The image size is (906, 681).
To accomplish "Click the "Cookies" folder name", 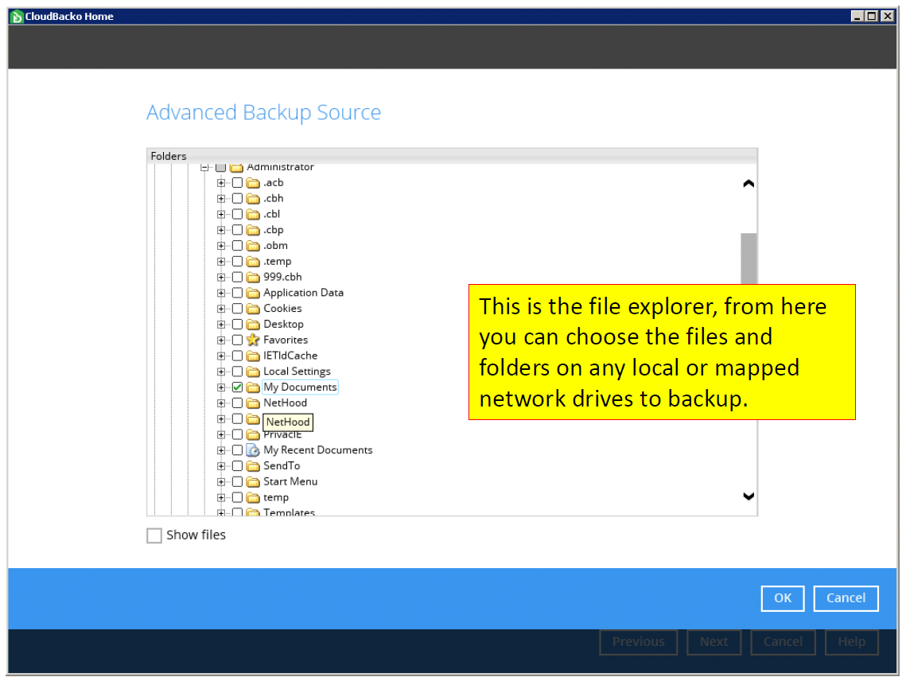I will tap(282, 308).
